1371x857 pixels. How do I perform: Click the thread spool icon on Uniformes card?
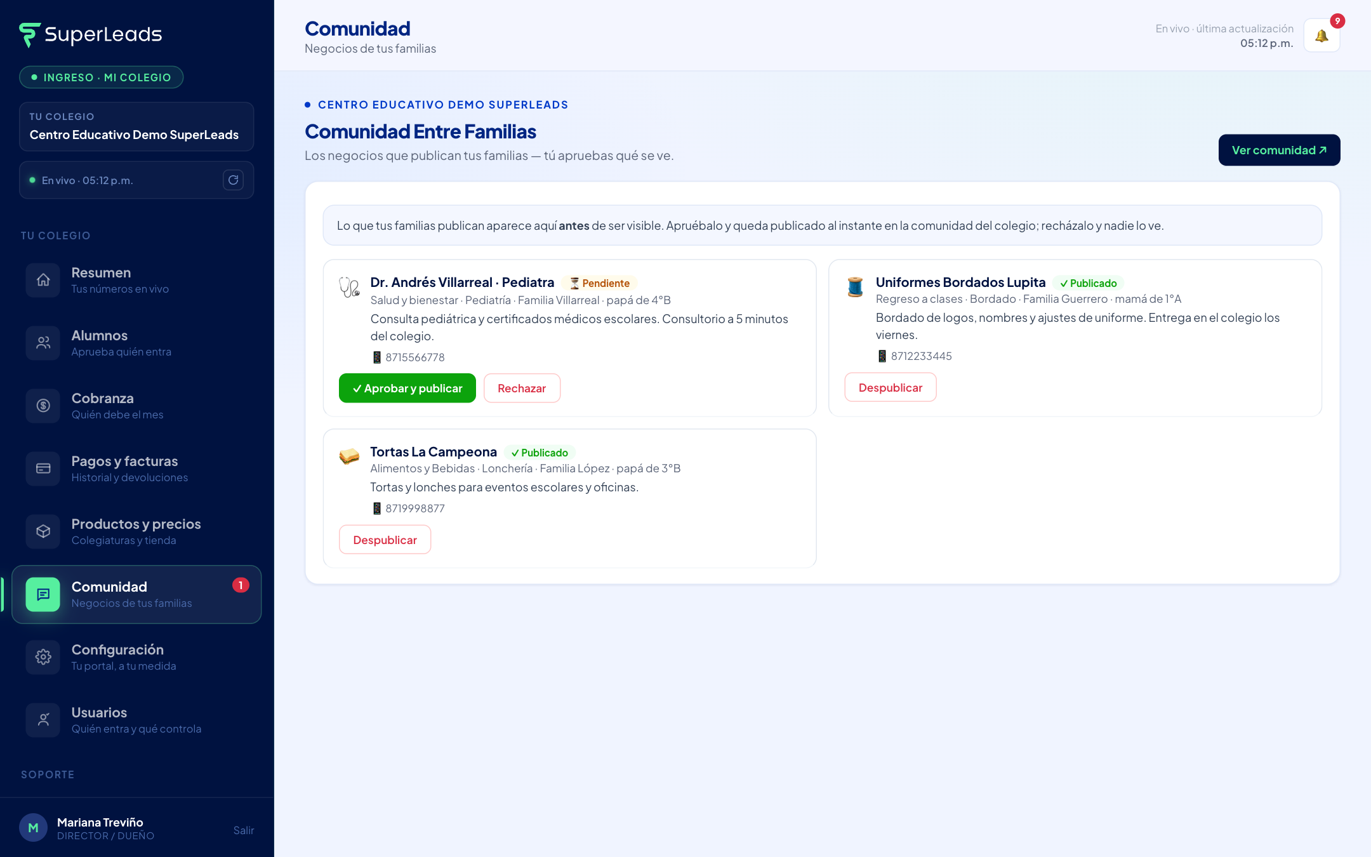pos(855,287)
